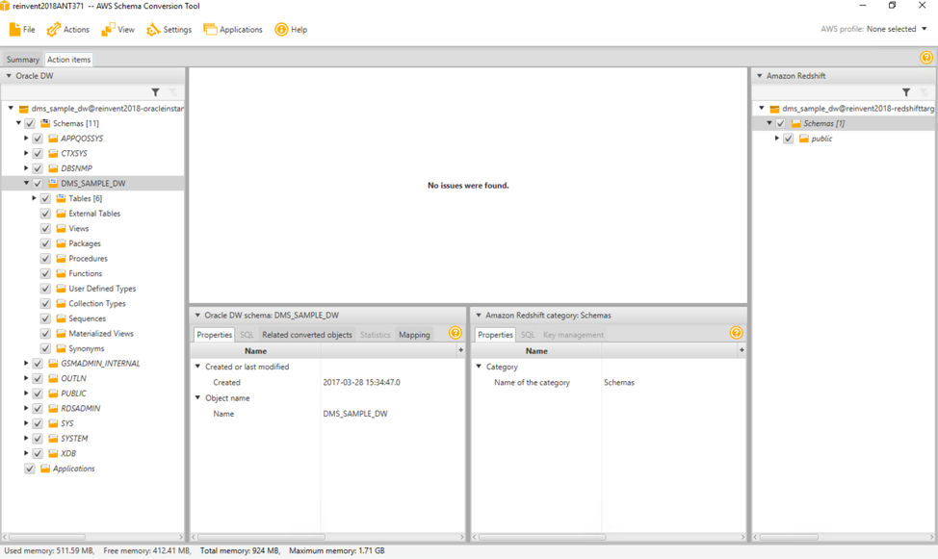Viewport: 938px width, 559px height.
Task: Click the Redshift Schemas [1] folder icon
Action: [x=795, y=123]
